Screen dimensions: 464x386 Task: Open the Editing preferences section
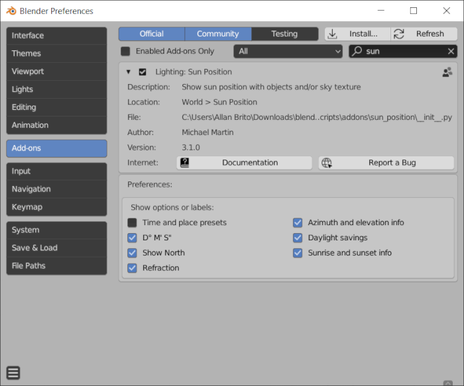pyautogui.click(x=56, y=107)
